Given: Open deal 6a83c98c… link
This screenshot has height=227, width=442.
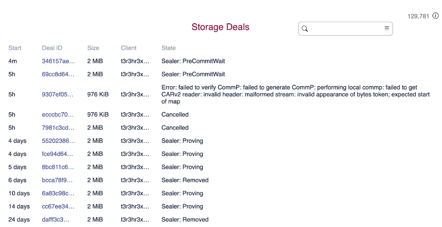Looking at the screenshot, I should point(58,193).
